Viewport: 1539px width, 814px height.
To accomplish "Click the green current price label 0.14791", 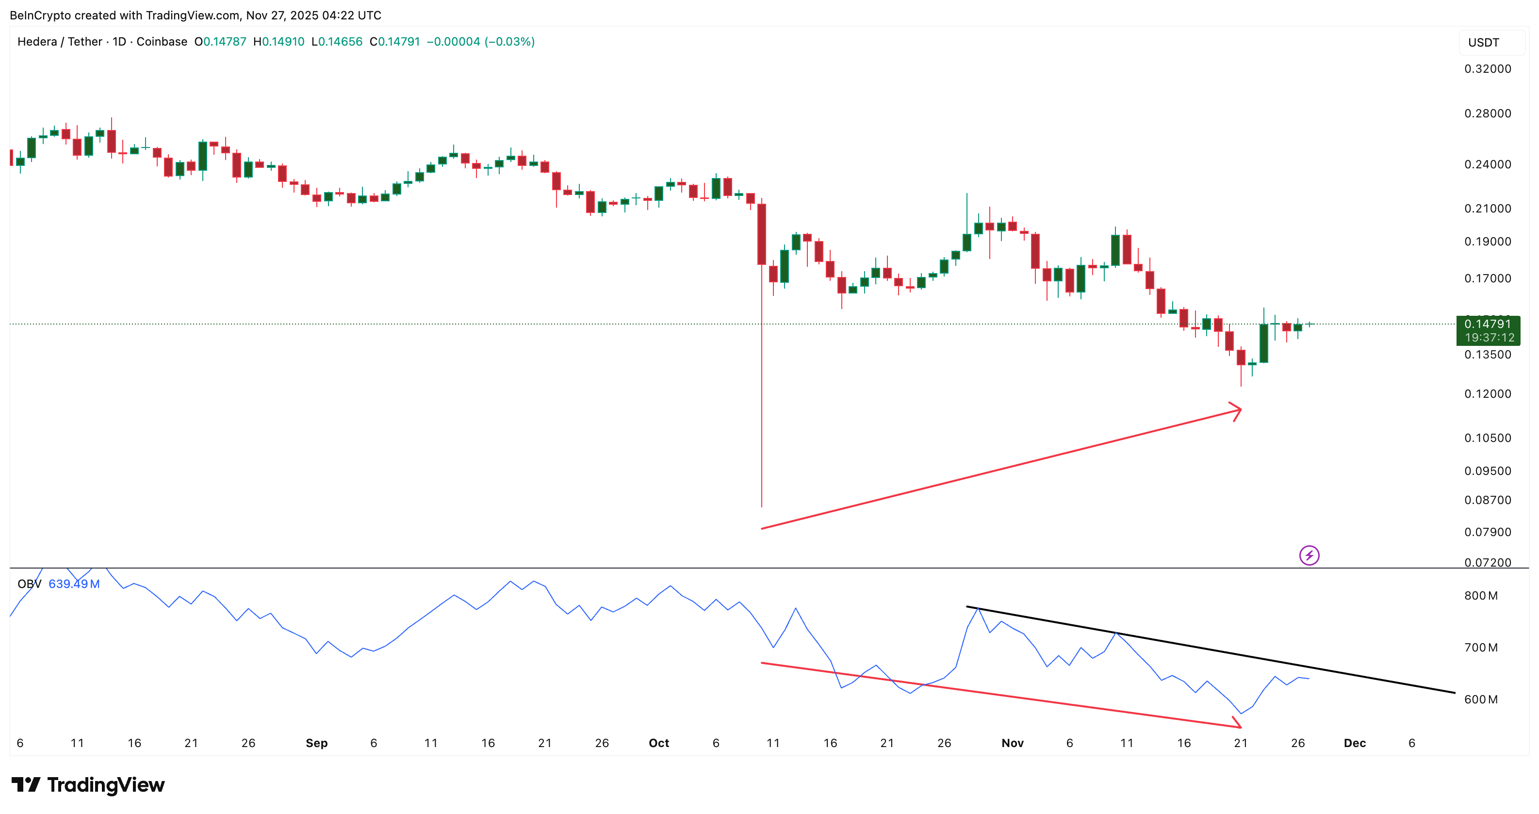I will tap(1488, 324).
